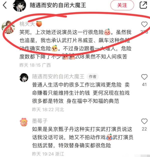Like 墨莓子's comment with 22 likes
Viewport: 150px width, 157px height.
[x=144, y=121]
